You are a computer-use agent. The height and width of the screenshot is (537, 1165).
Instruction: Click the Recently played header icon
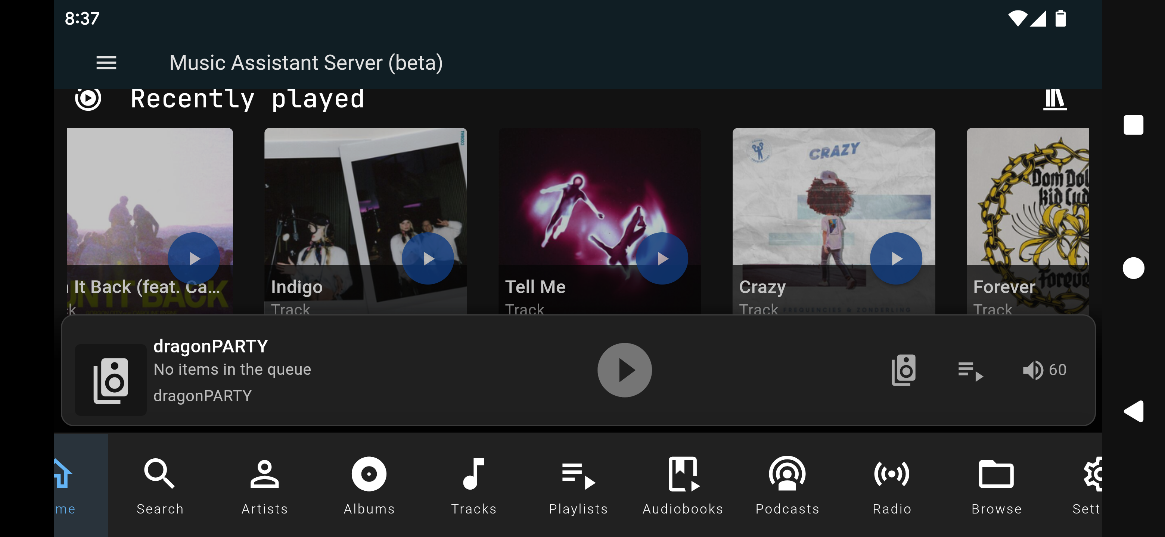88,99
